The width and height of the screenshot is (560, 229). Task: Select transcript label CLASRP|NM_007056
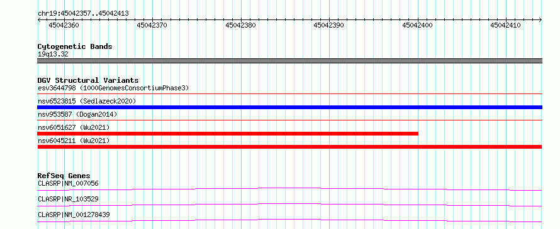[x=68, y=183]
